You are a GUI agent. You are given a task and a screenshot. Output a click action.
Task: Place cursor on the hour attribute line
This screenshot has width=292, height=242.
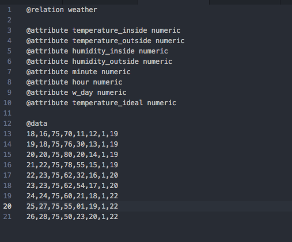click(74, 82)
